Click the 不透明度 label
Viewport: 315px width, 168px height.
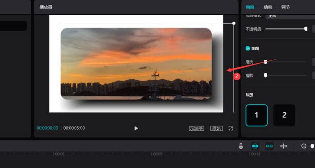point(253,29)
